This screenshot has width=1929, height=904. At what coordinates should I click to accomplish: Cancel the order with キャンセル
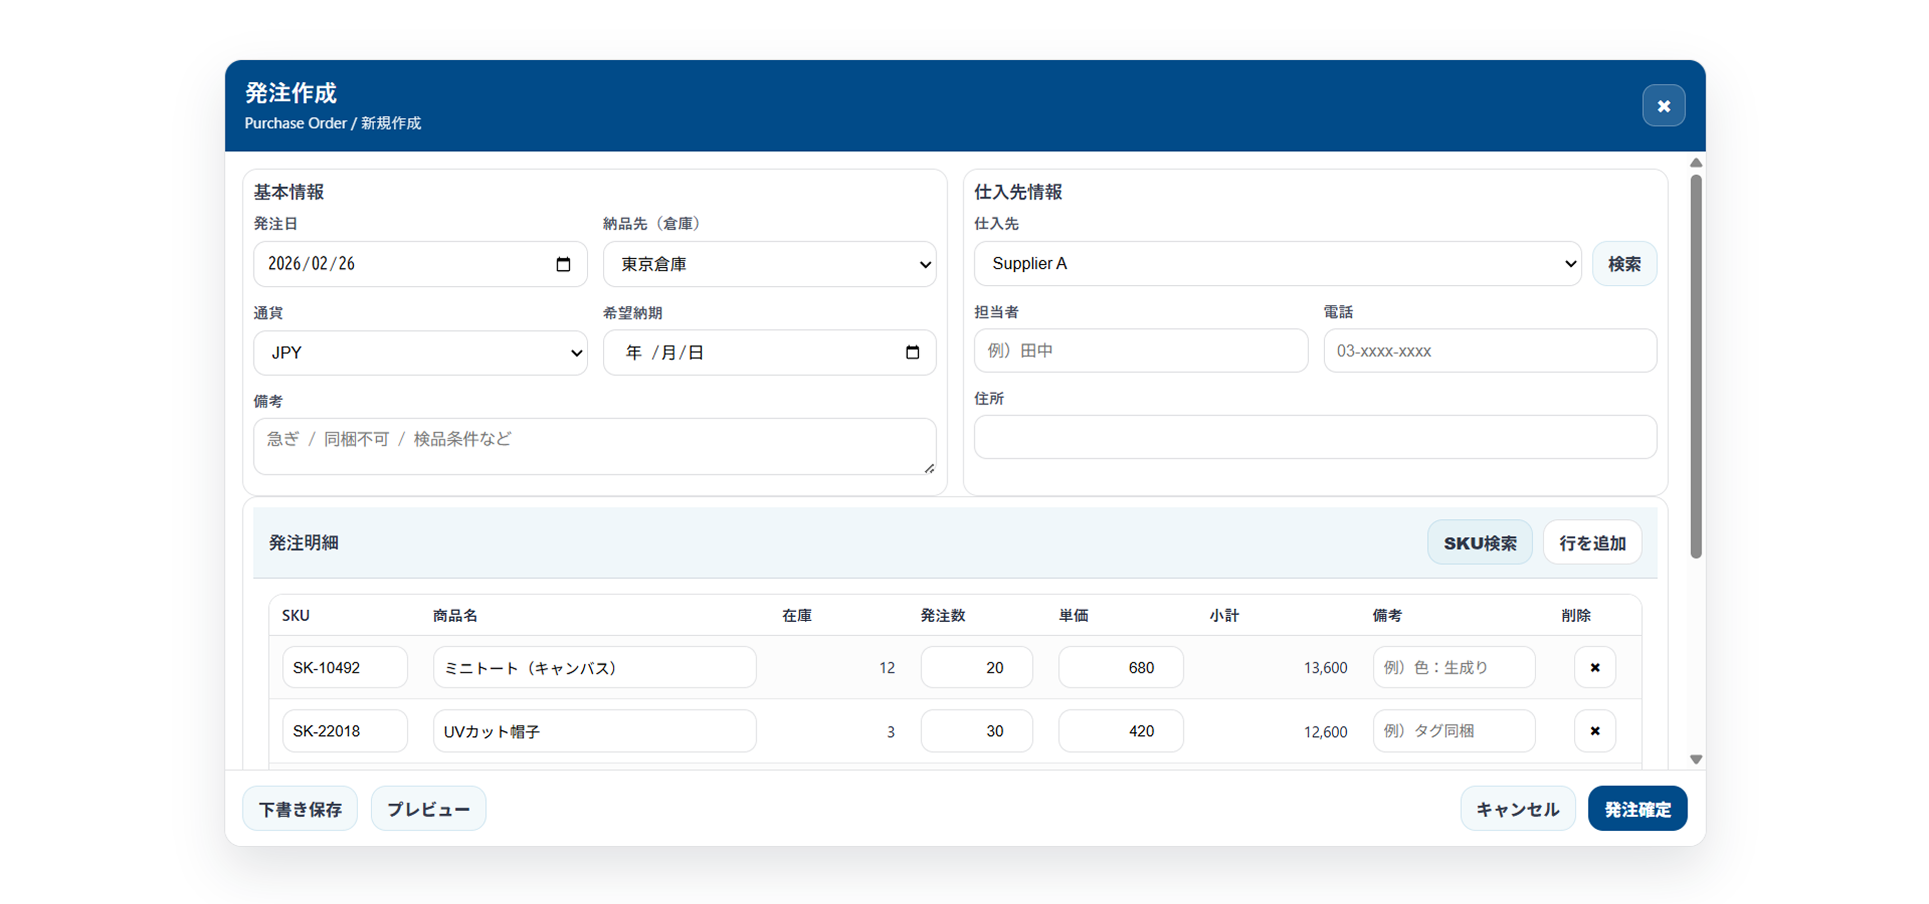1517,808
